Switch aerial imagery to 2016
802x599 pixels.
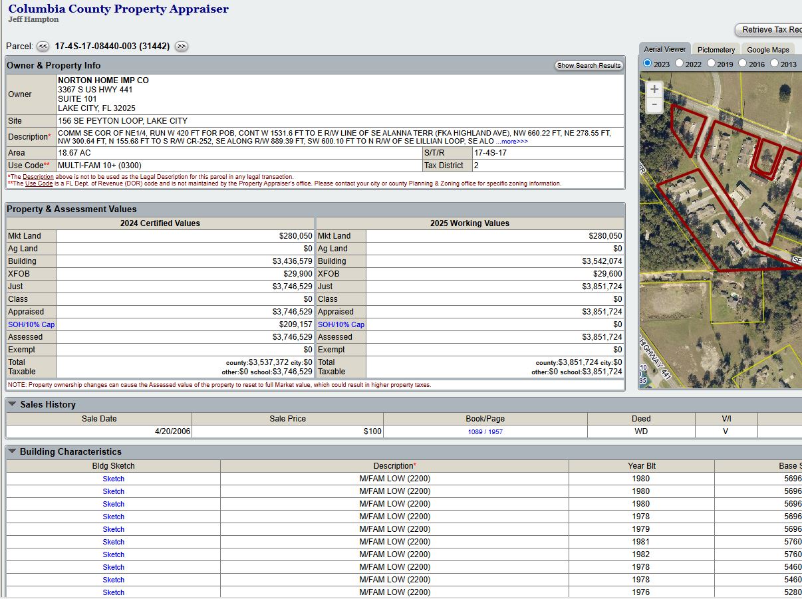(743, 64)
